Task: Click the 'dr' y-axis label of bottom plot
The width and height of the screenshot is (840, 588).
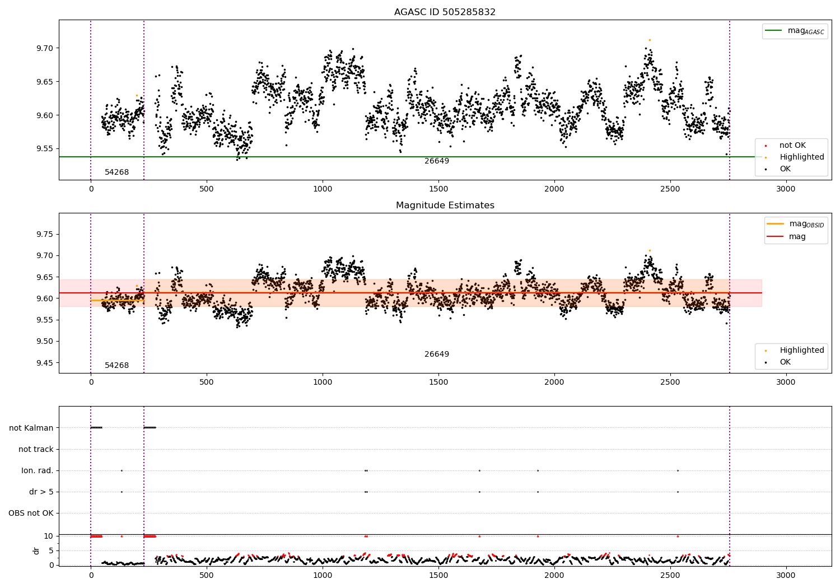Action: tap(36, 550)
